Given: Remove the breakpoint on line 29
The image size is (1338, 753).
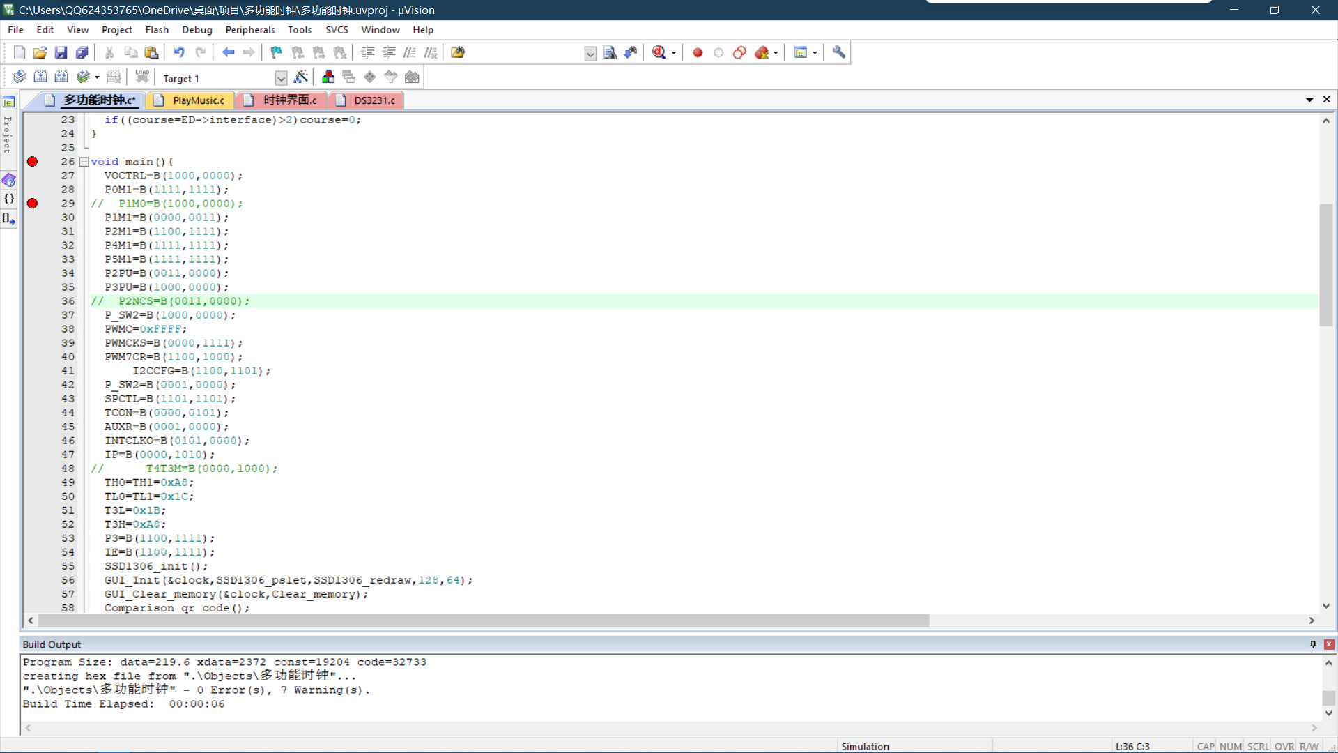Looking at the screenshot, I should click(x=32, y=204).
